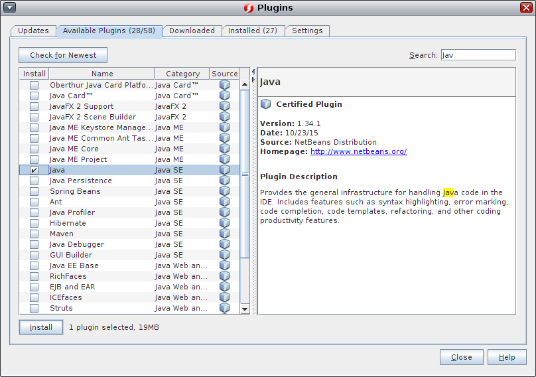Click source cube icon in JavaFX 2 Scene Builder row
Image resolution: width=536 pixels, height=377 pixels.
pos(224,117)
